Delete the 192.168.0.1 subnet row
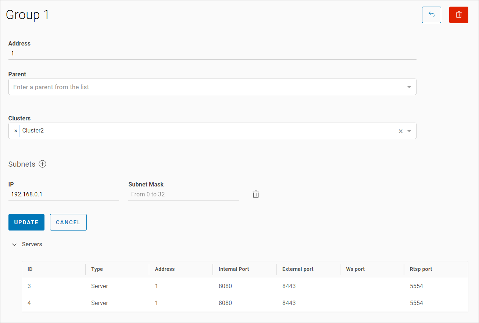The image size is (479, 323). 256,195
